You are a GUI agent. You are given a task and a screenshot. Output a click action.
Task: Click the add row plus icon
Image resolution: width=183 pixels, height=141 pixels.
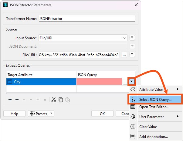tap(10, 100)
